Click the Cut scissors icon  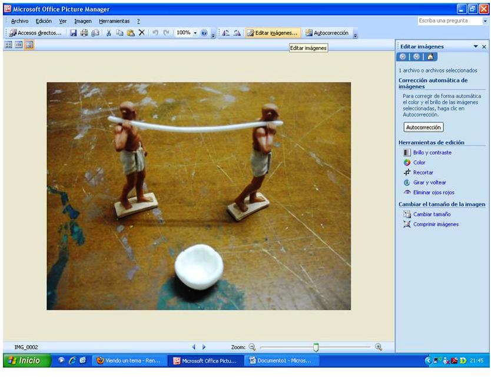click(109, 33)
